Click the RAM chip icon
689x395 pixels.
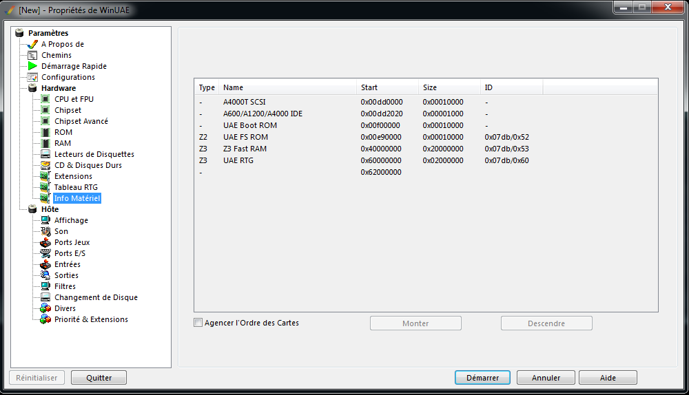45,143
